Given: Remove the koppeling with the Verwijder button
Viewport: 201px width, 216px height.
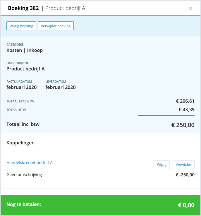Looking at the screenshot, I should [x=183, y=164].
